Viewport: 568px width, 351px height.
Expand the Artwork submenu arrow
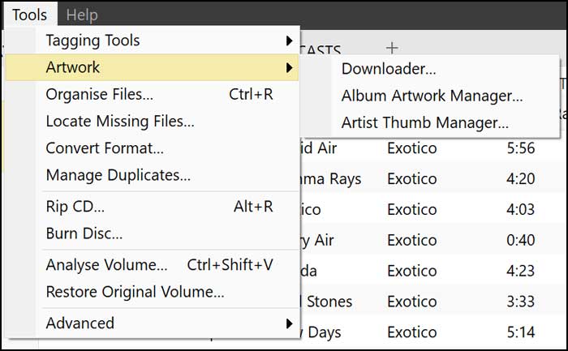[289, 68]
